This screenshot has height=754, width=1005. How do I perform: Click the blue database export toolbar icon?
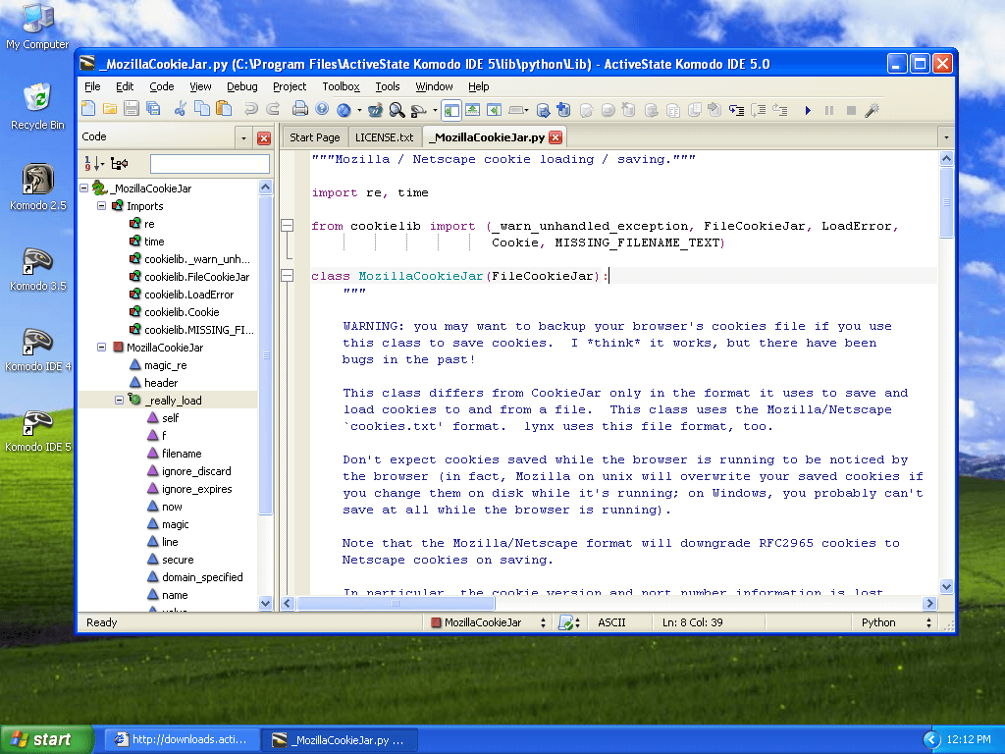click(543, 110)
